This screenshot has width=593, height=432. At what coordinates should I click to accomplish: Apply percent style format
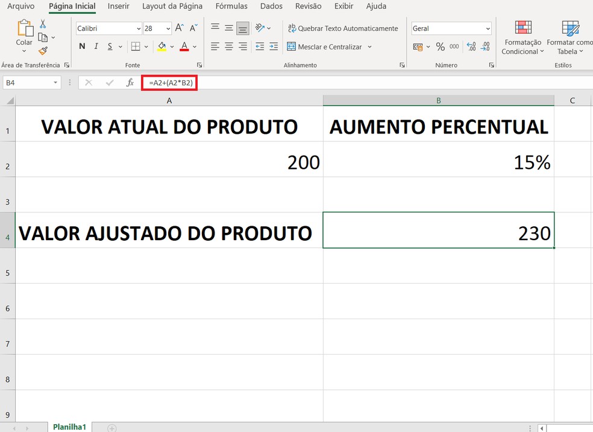[x=440, y=46]
